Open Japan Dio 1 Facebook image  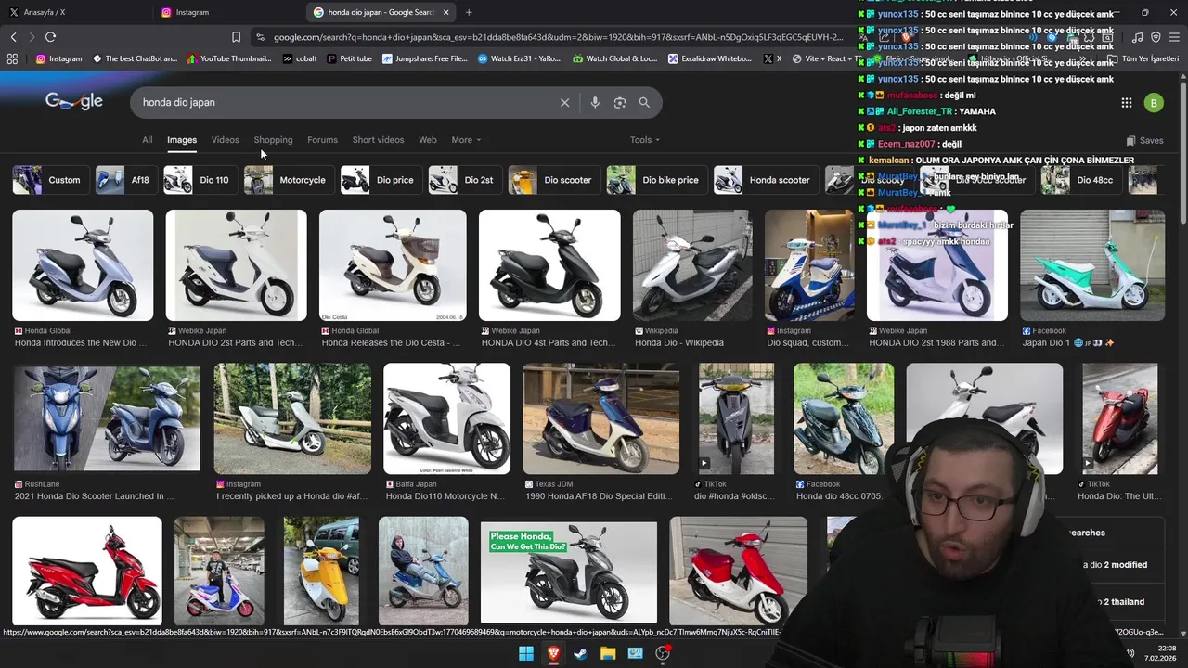[x=1092, y=265]
